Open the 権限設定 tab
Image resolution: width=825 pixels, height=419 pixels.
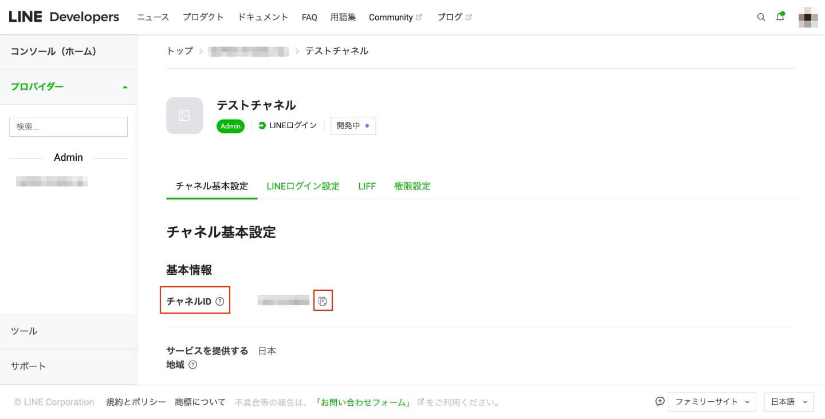pos(412,186)
